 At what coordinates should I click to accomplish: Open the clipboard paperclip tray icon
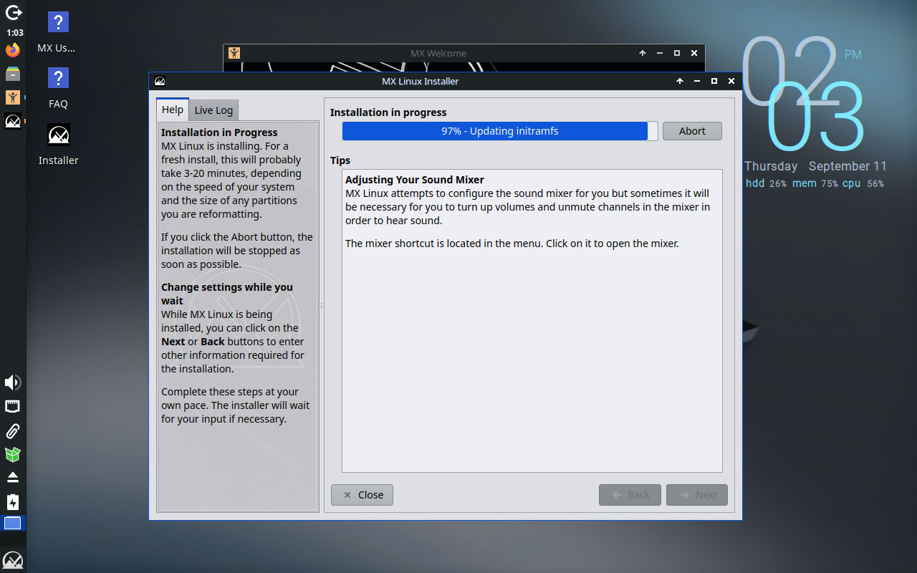13,430
